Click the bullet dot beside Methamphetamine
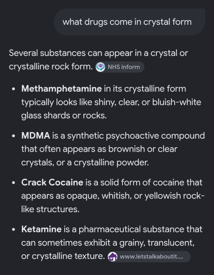This screenshot has width=214, height=275. pos(13,89)
